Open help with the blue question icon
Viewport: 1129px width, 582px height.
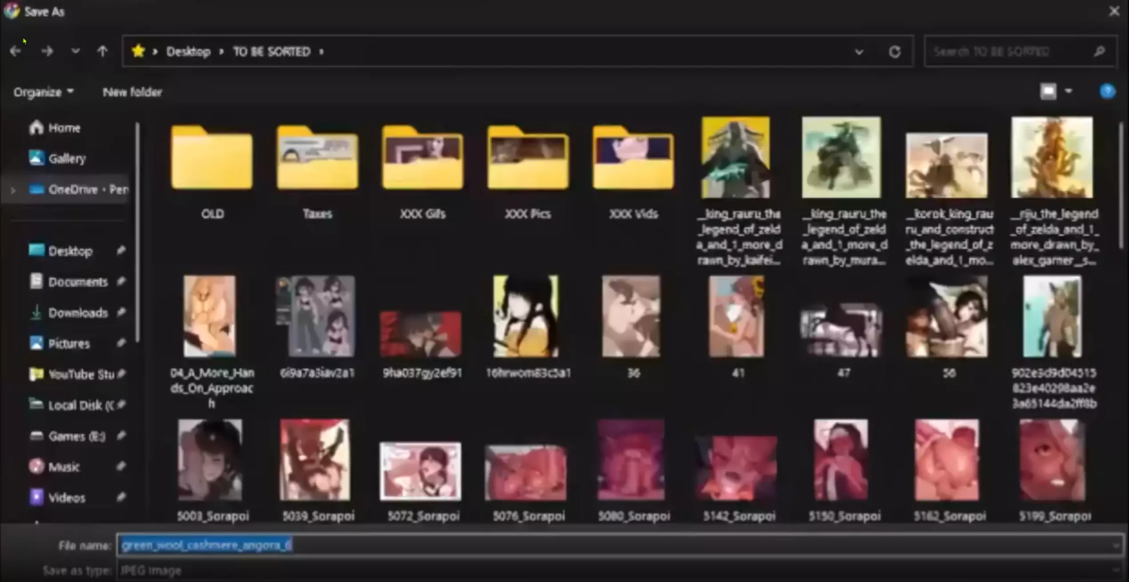tap(1107, 92)
